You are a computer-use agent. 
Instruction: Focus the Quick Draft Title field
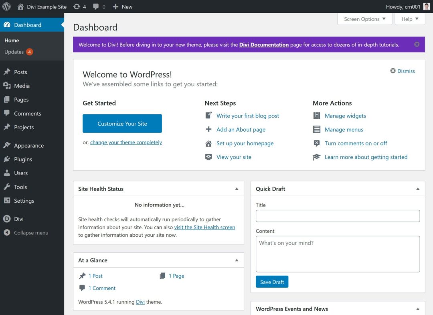pyautogui.click(x=338, y=216)
